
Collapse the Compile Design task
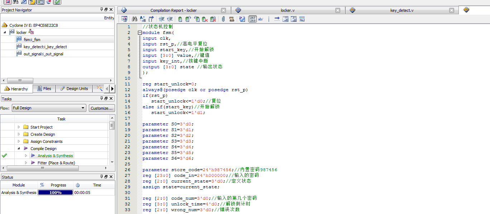(x=19, y=149)
